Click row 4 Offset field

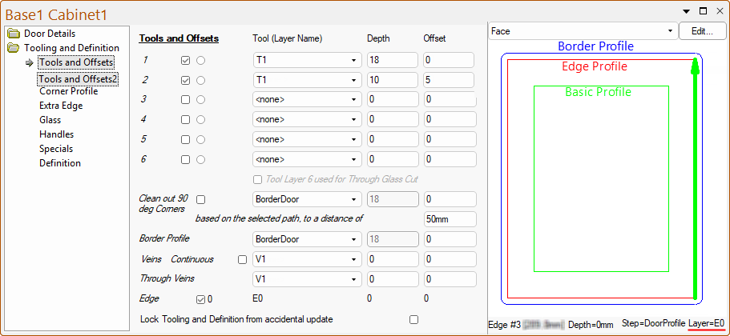click(x=450, y=119)
